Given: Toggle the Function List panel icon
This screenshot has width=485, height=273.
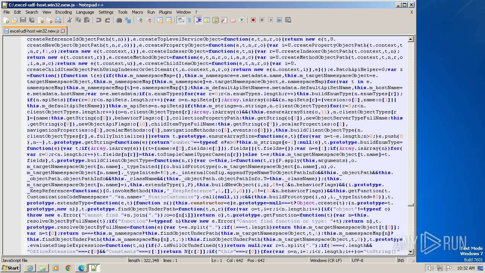Looking at the screenshot, I should point(224,20).
